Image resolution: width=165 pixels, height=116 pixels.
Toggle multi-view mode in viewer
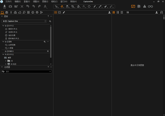point(55,12)
